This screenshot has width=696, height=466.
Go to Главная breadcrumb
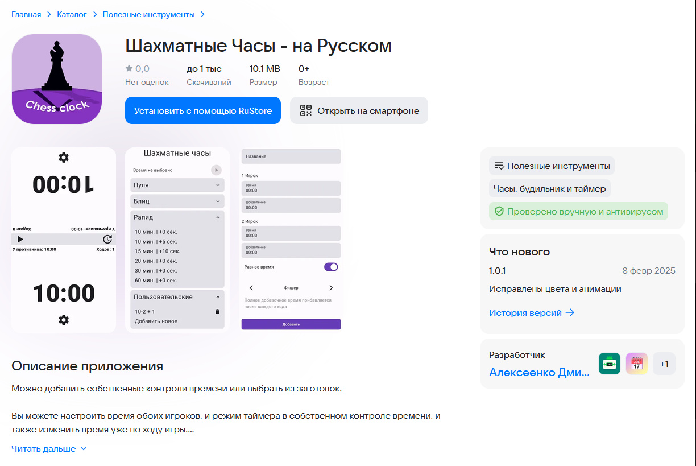[26, 14]
